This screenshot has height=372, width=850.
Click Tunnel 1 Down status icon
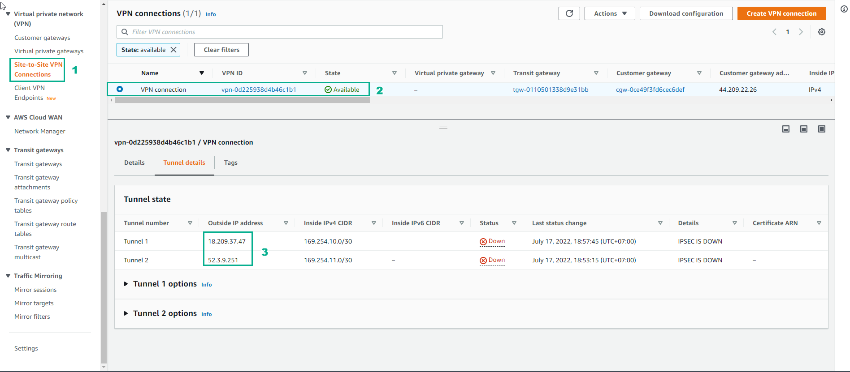[x=483, y=242]
